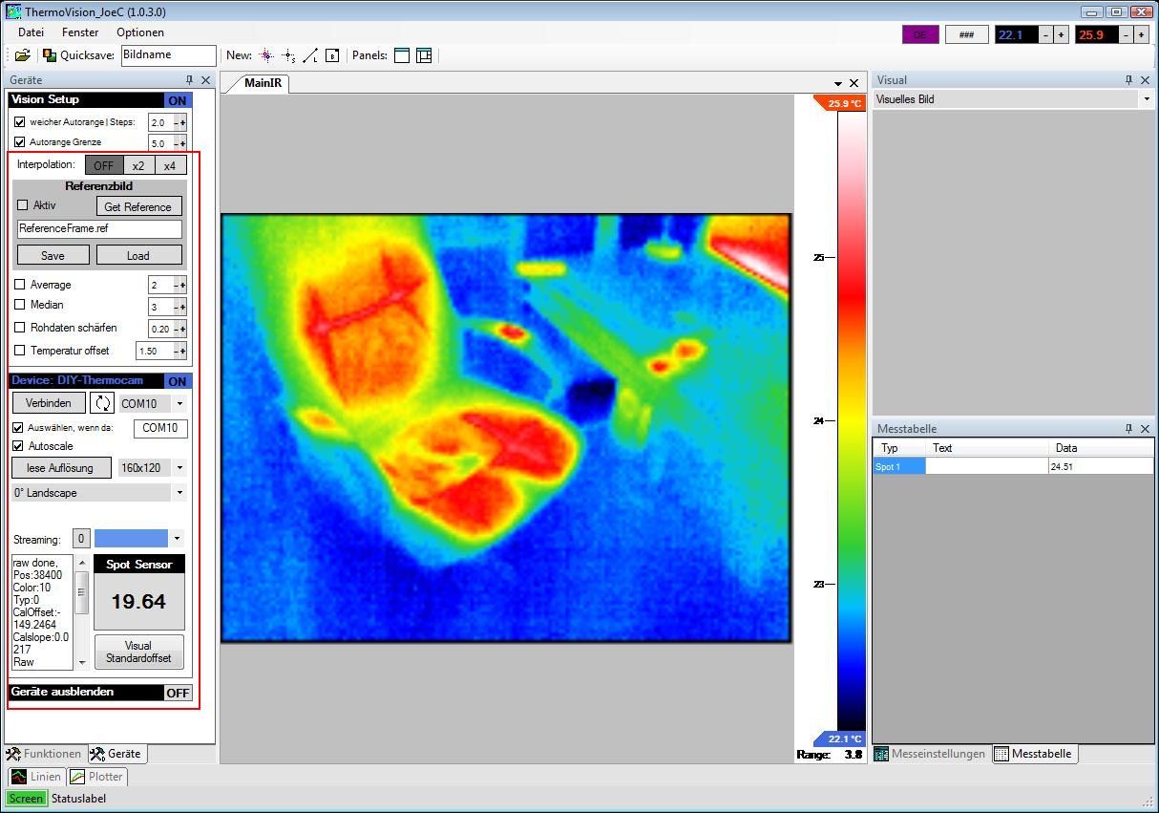Image resolution: width=1159 pixels, height=813 pixels.
Task: Click the purple DE color button
Action: click(920, 34)
